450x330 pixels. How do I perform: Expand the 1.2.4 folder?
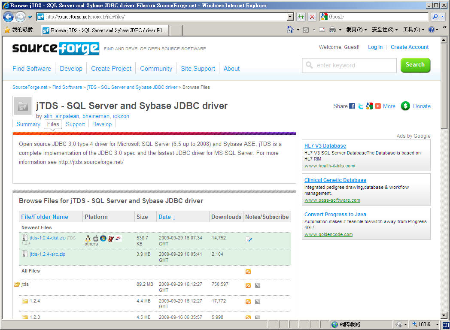pos(25,301)
